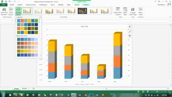Open the FILE tab

click(3, 5)
